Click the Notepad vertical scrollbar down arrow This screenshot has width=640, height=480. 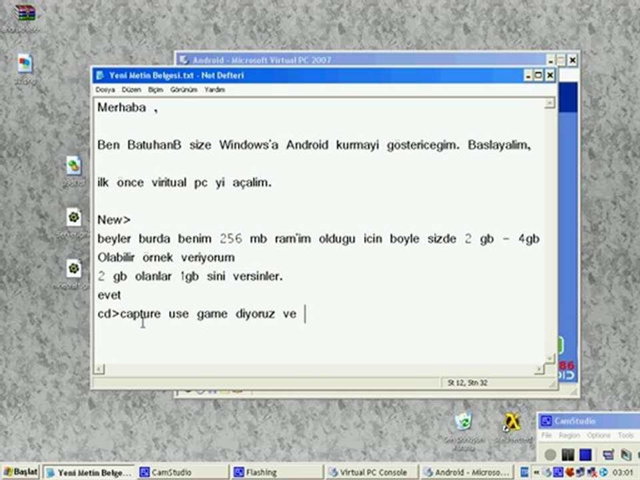pos(550,358)
